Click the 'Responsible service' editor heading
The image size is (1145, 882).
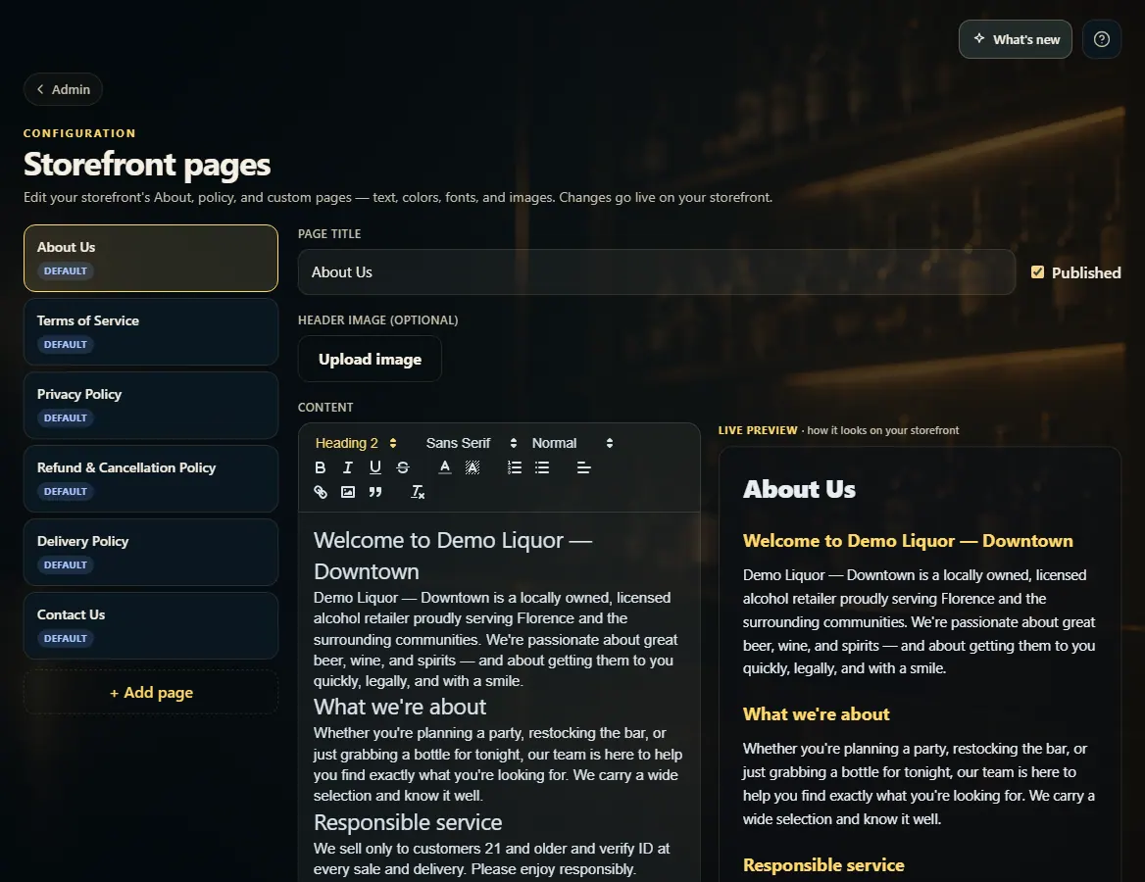[408, 822]
